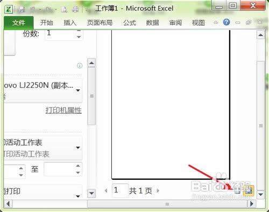This screenshot has height=212, width=269.
Task: Click the current page number box
Action: [120, 190]
